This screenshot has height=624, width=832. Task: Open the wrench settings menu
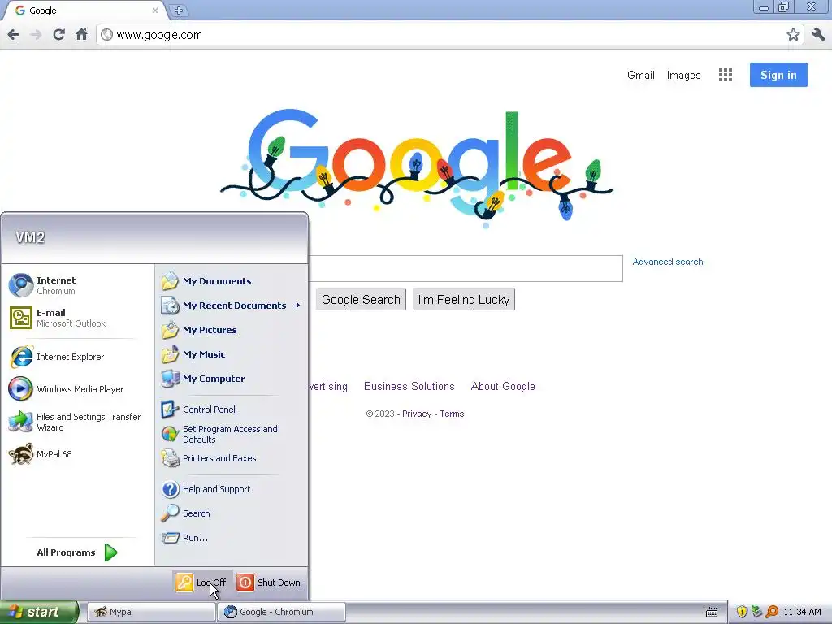coord(818,35)
